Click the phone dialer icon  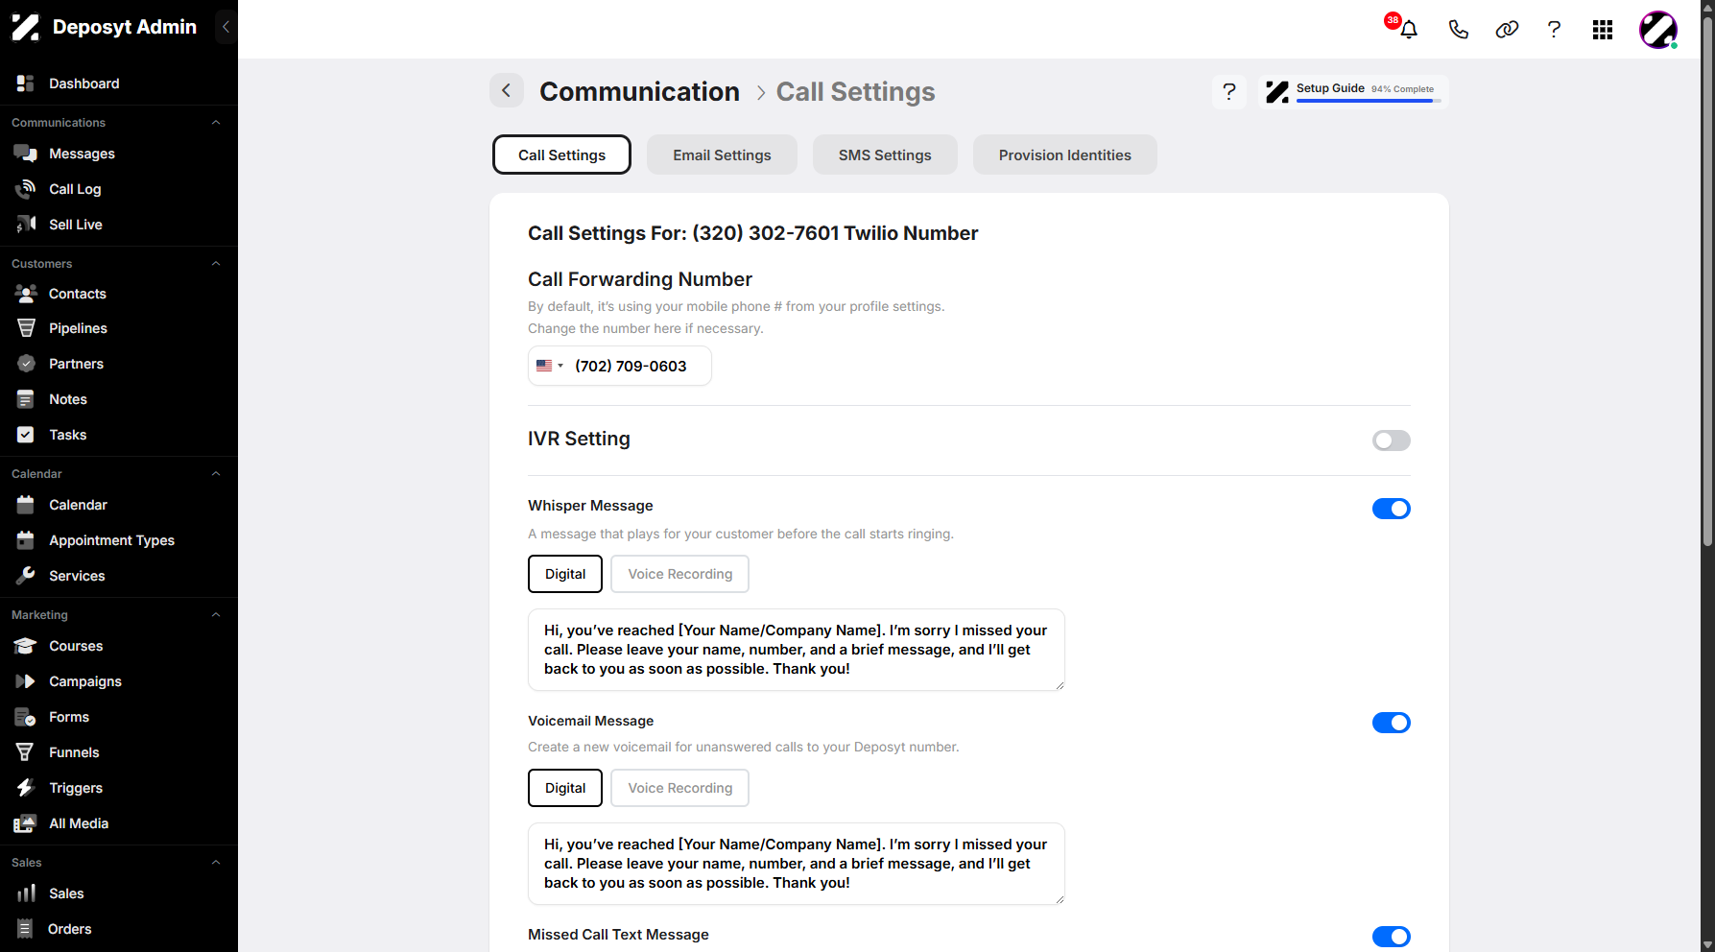pos(1458,30)
